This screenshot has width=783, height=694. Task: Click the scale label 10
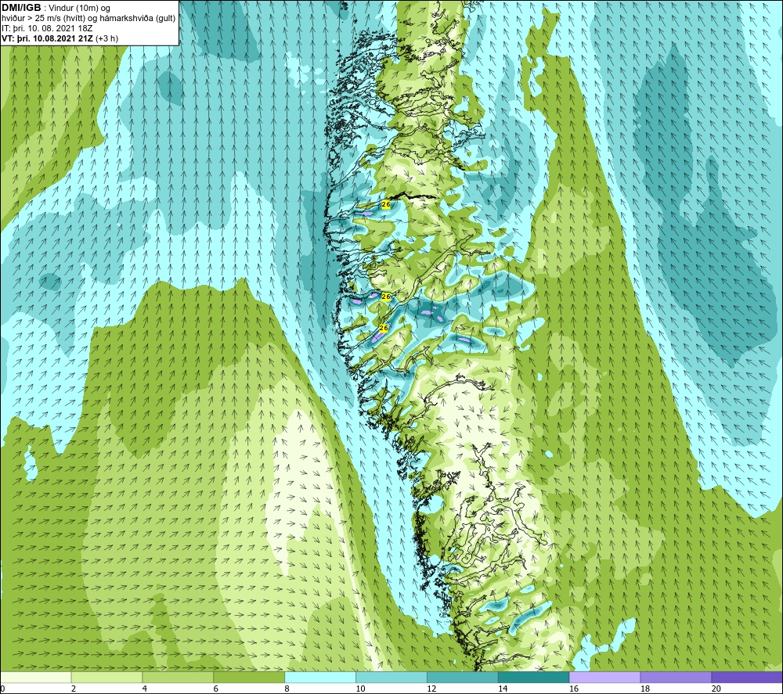[360, 689]
